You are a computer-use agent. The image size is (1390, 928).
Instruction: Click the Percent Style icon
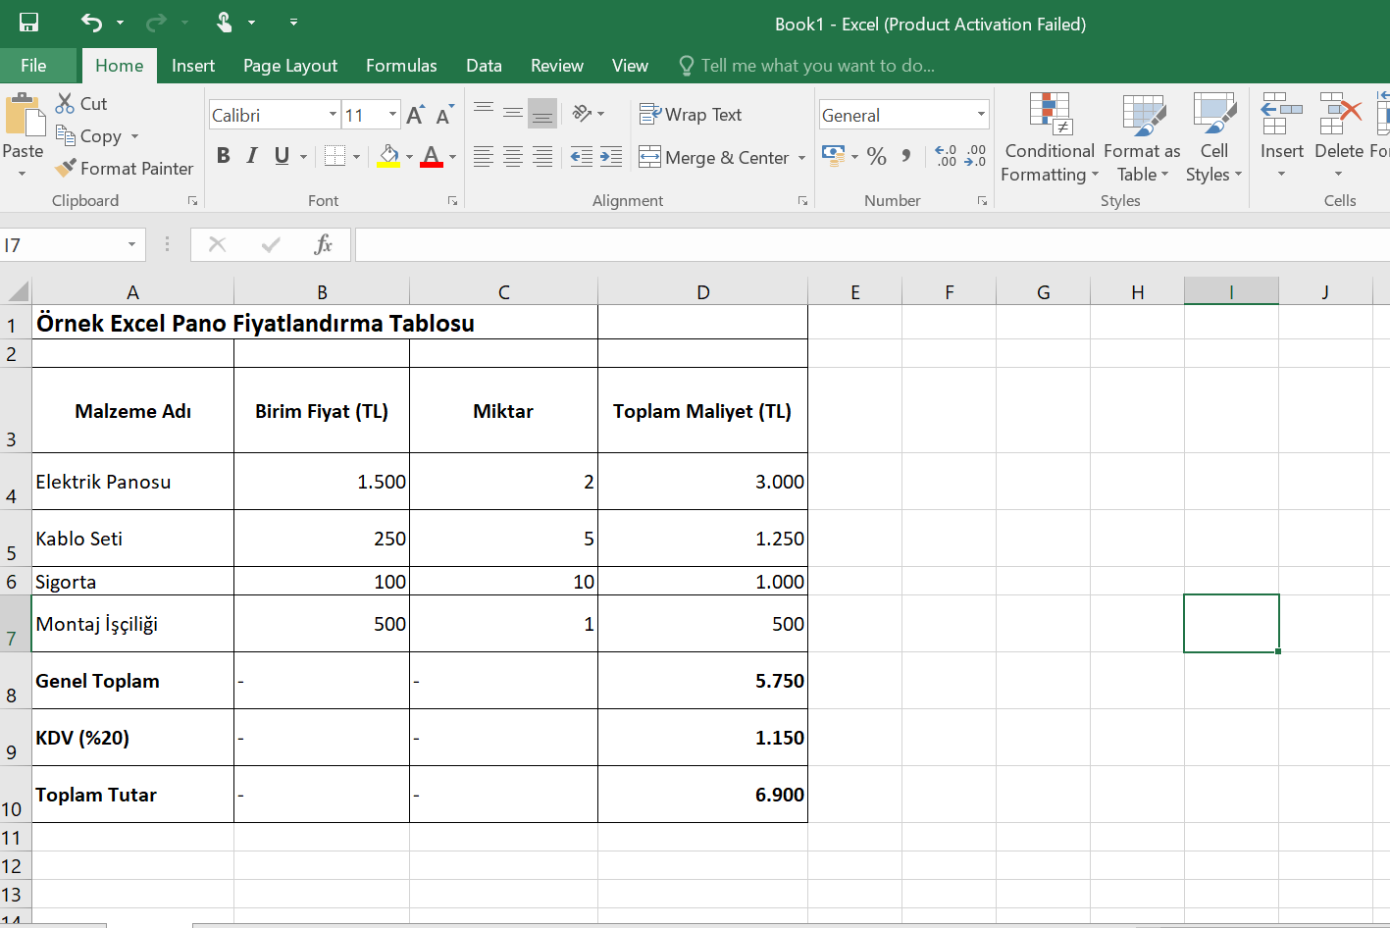[x=876, y=156]
